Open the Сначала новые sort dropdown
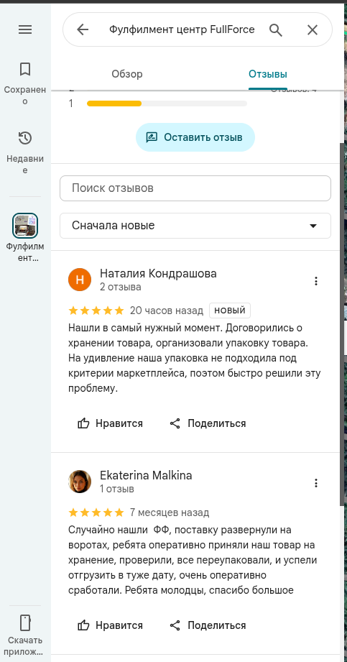347x662 pixels. pos(195,226)
